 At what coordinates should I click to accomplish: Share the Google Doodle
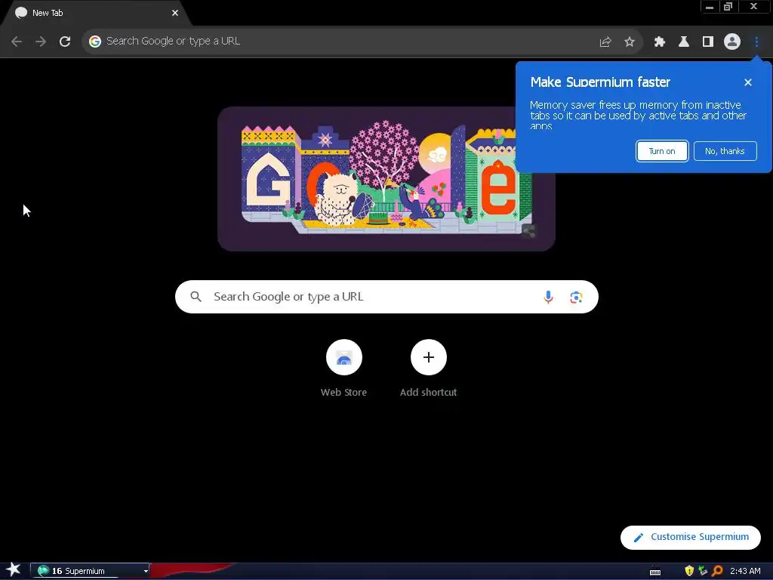click(x=528, y=231)
